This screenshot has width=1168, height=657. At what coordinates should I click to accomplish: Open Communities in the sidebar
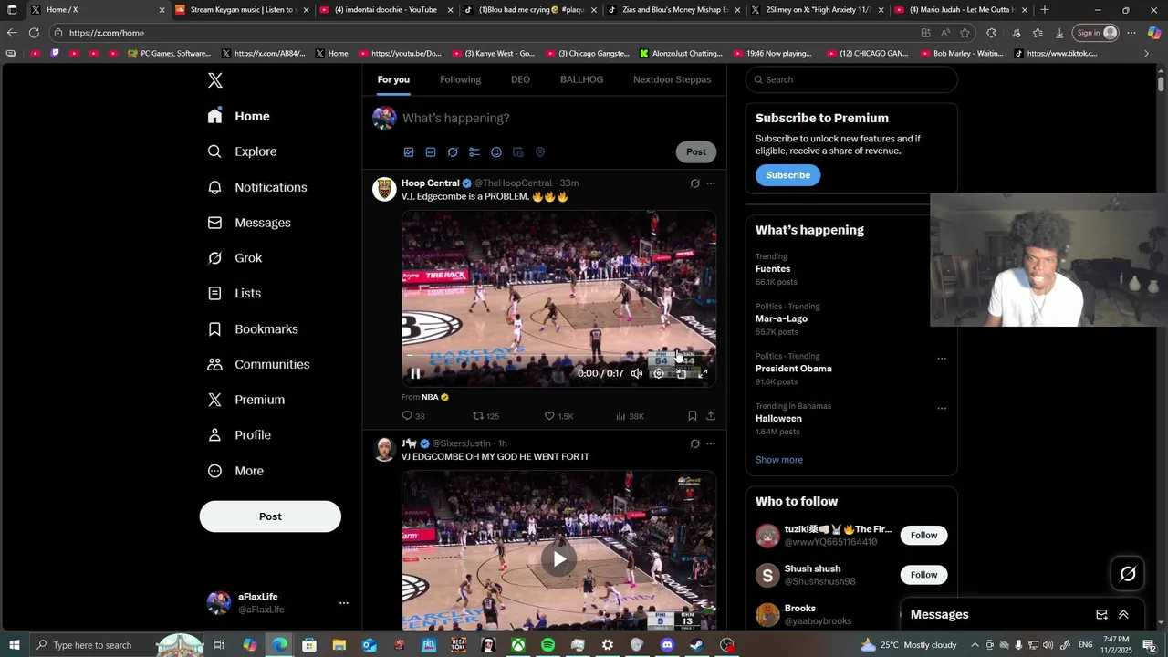point(258,364)
